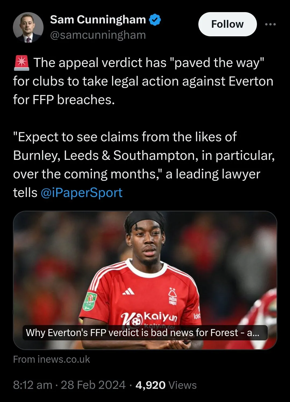The image size is (290, 402).
Task: Click the Nottingham Forest crest on shirt
Action: pyautogui.click(x=172, y=296)
